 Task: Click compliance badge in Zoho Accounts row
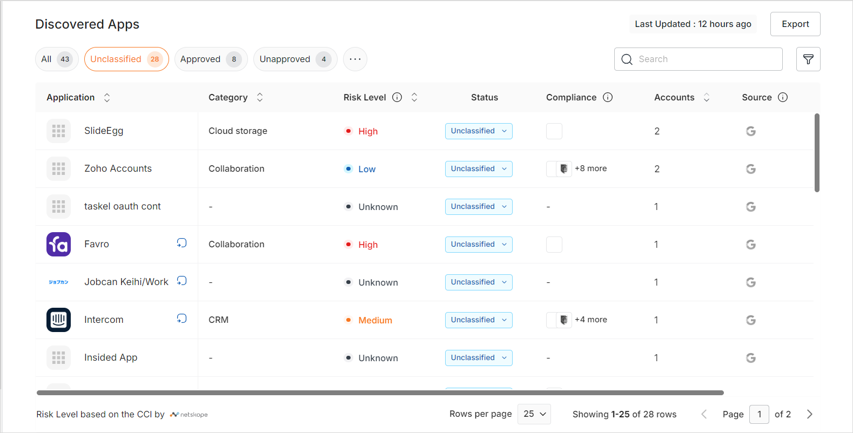(564, 169)
